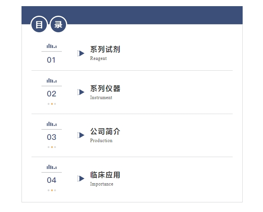Go to 公司简介 section
Viewport: 263px width, 212px height.
pyautogui.click(x=105, y=132)
